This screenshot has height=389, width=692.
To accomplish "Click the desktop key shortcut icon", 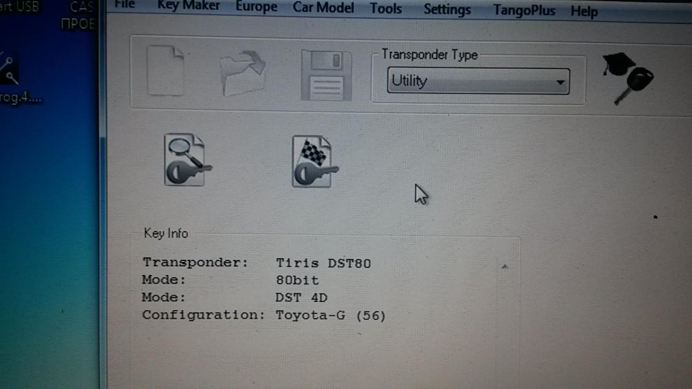I will tap(9, 68).
